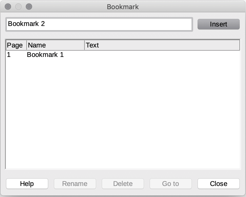Click the Insert button
This screenshot has height=197, width=246.
click(218, 24)
